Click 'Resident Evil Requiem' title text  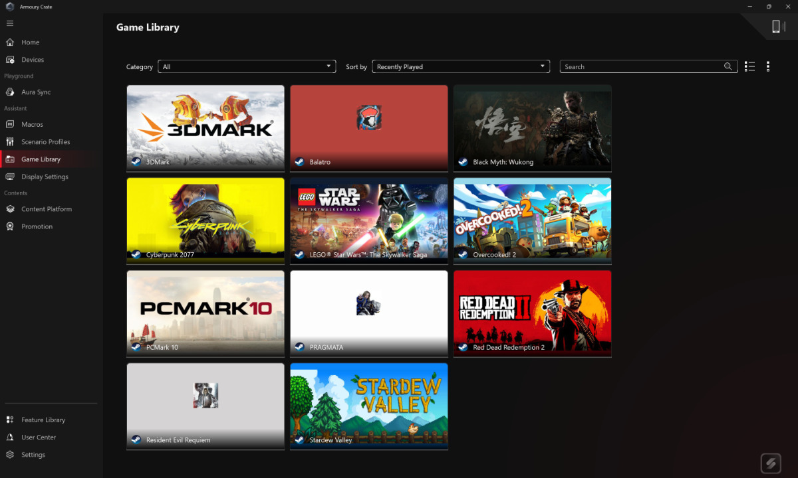coord(178,440)
